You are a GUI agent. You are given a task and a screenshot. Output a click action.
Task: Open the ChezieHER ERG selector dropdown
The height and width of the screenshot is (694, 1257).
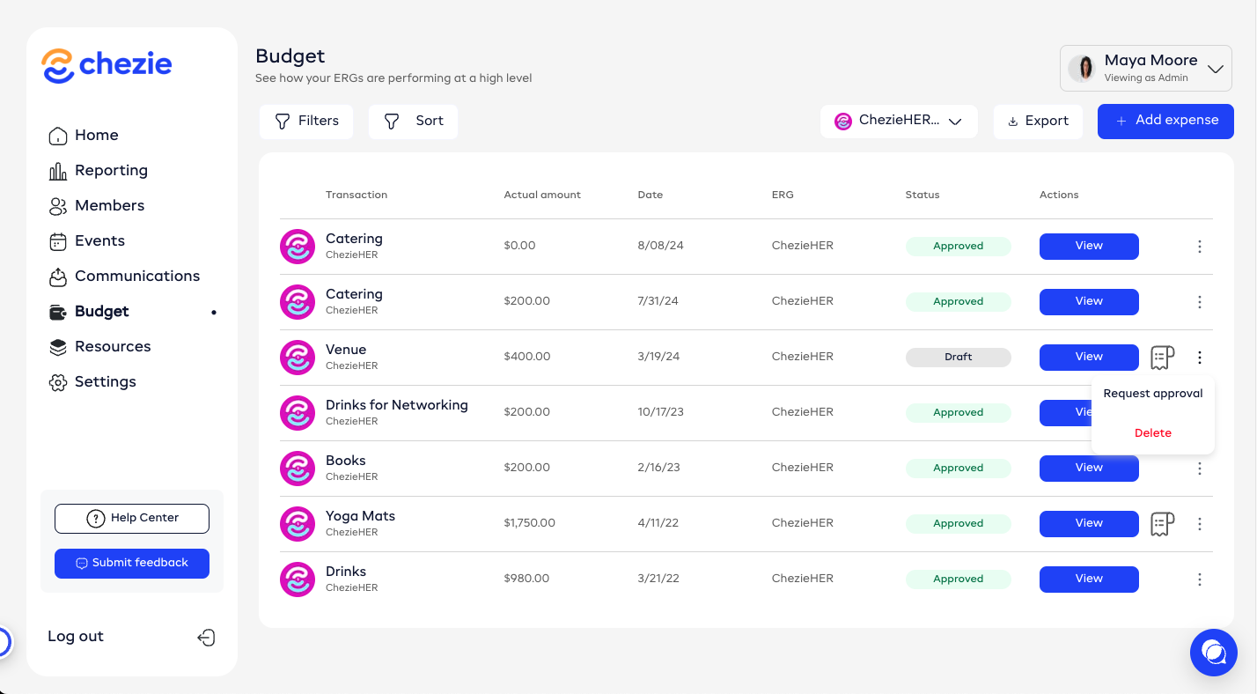pos(898,122)
